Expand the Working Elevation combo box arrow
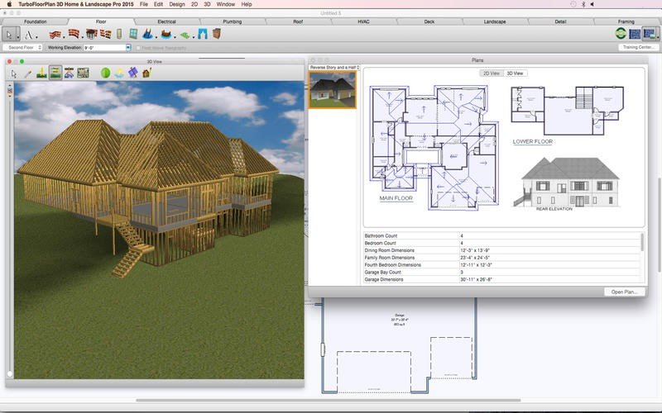 [x=128, y=48]
